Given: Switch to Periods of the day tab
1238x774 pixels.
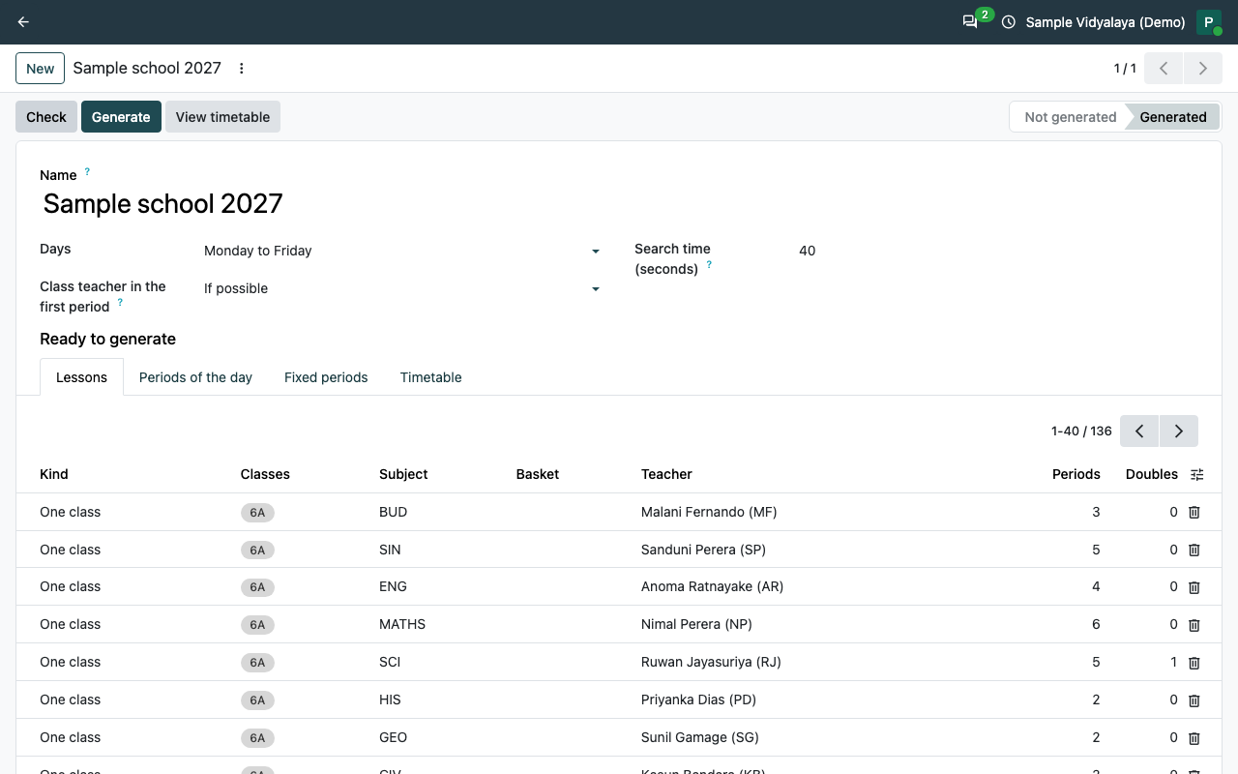Looking at the screenshot, I should point(195,377).
